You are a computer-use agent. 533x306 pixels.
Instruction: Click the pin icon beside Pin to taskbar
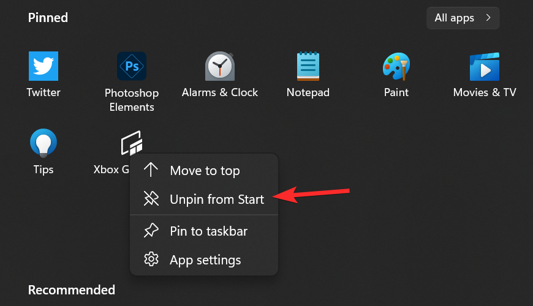coord(151,231)
